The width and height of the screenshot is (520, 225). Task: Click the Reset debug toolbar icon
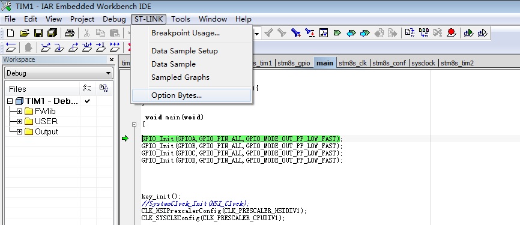pyautogui.click(x=11, y=48)
